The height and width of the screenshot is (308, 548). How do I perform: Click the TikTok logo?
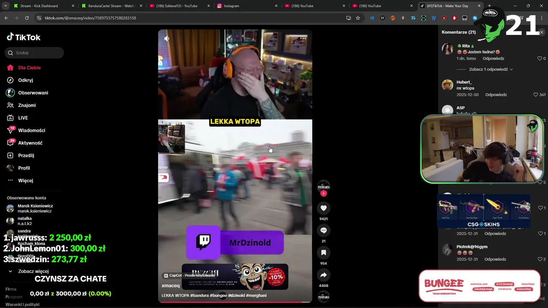pos(24,37)
